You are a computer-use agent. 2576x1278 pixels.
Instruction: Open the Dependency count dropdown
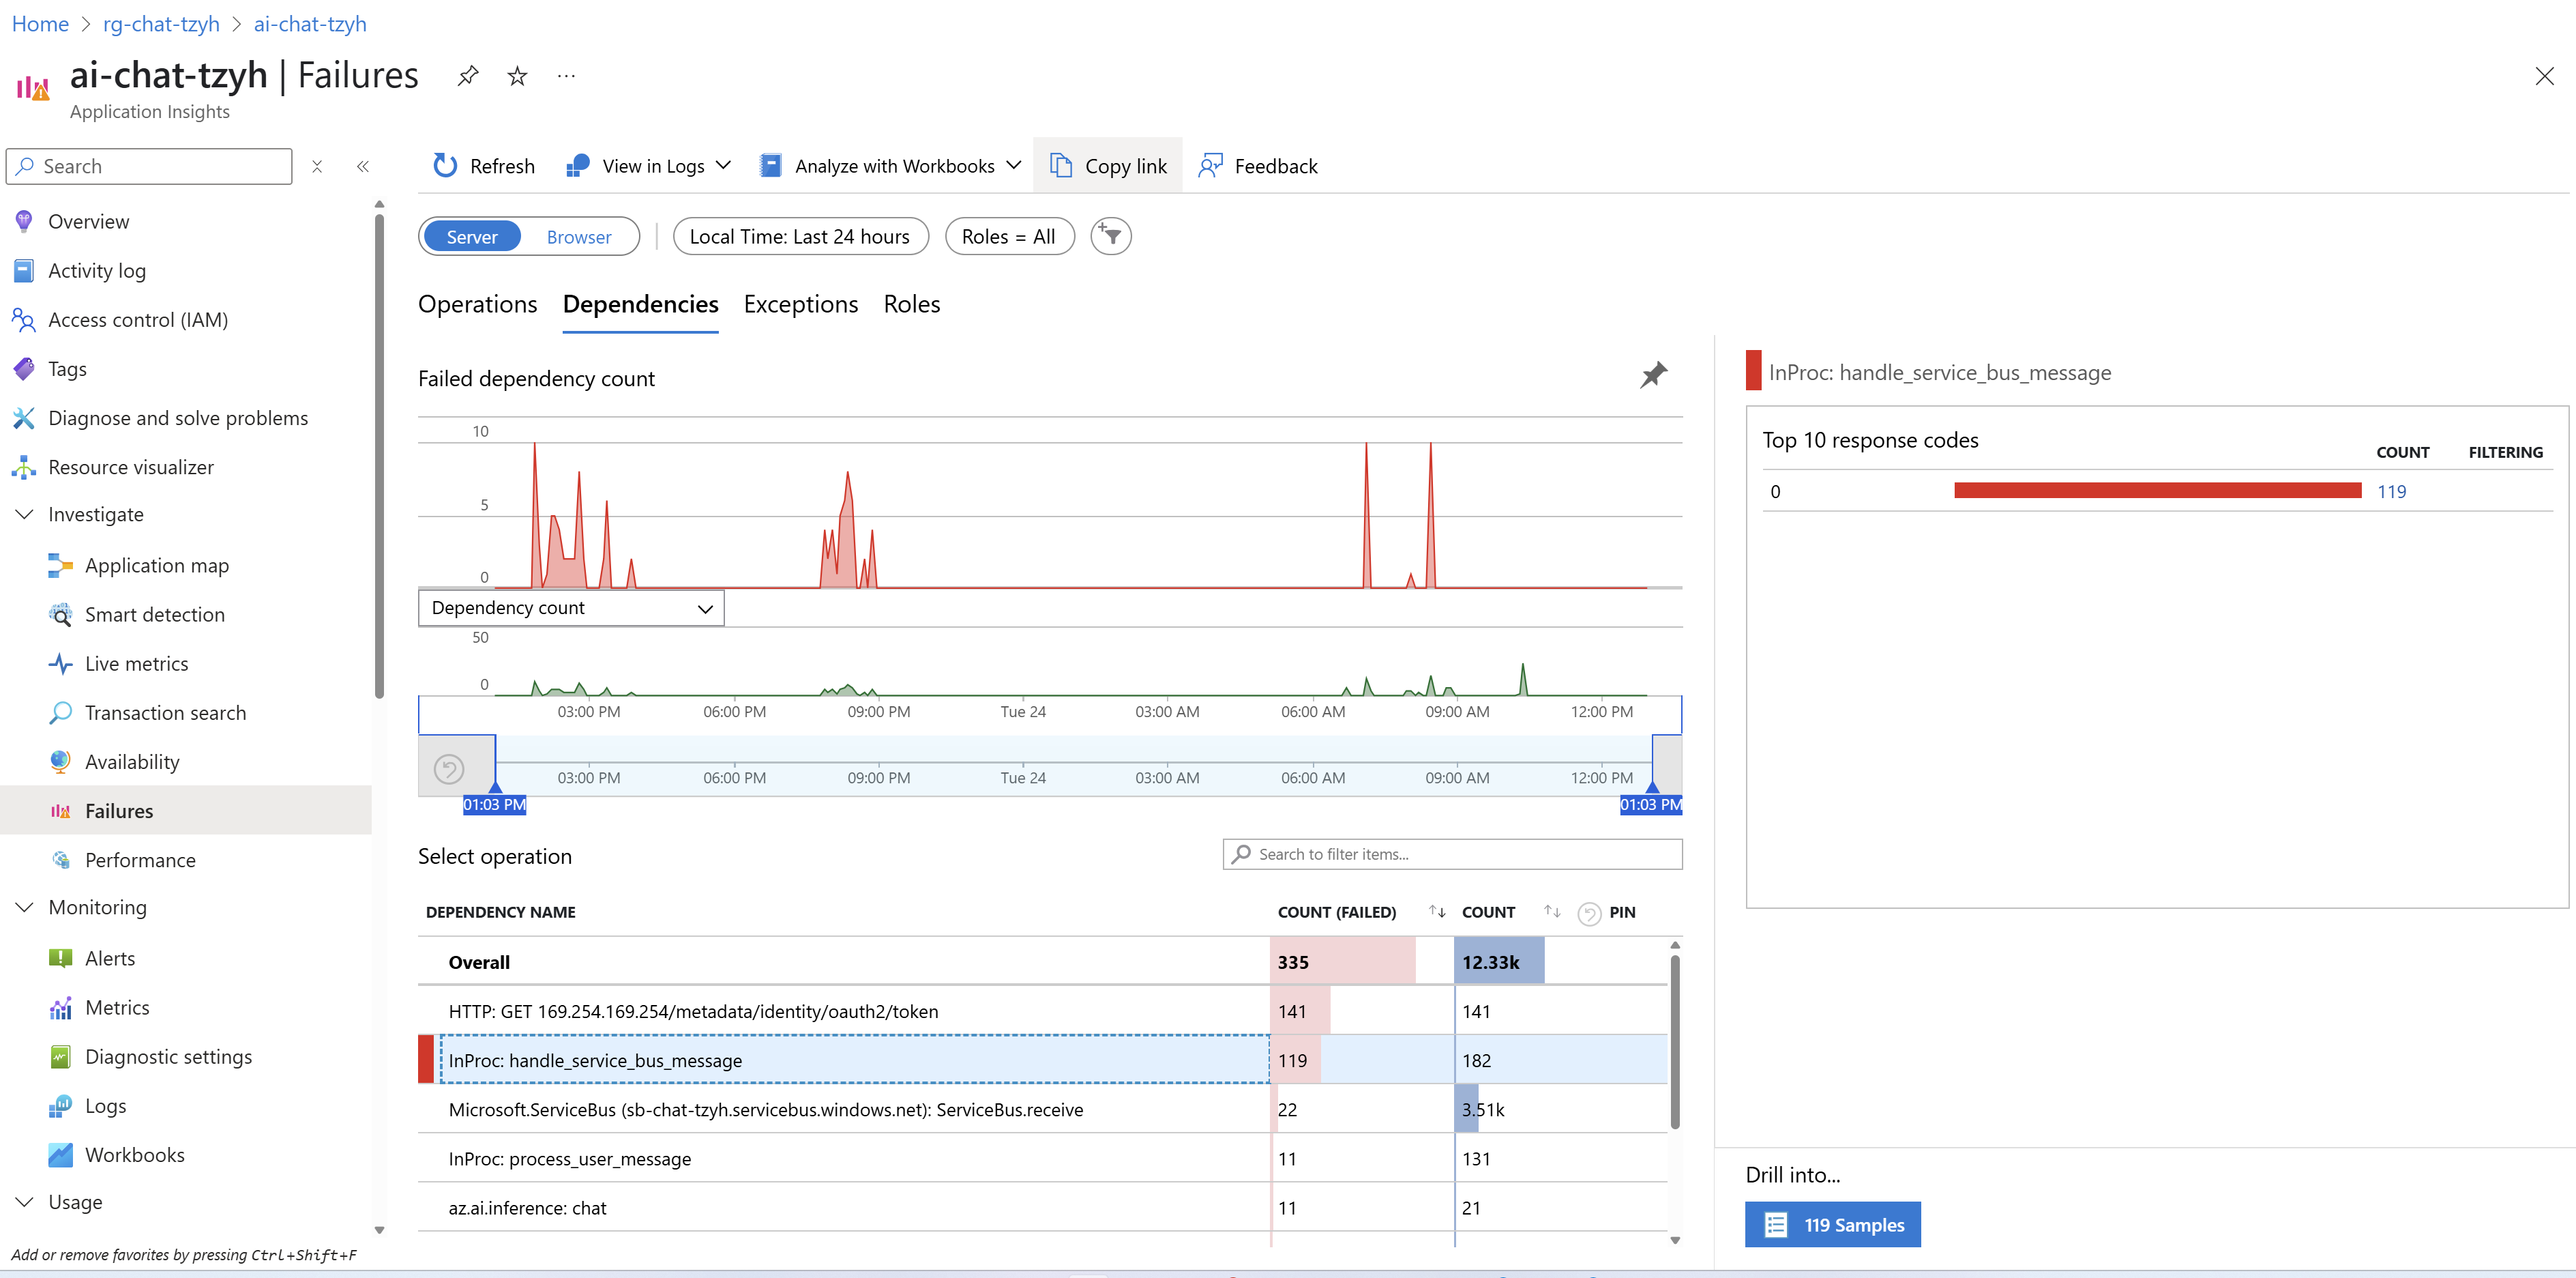(x=571, y=607)
